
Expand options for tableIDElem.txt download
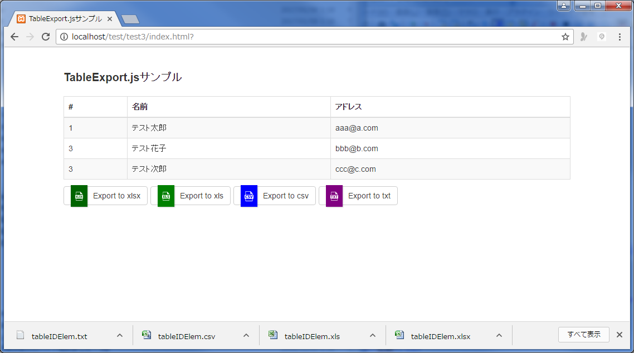click(120, 336)
